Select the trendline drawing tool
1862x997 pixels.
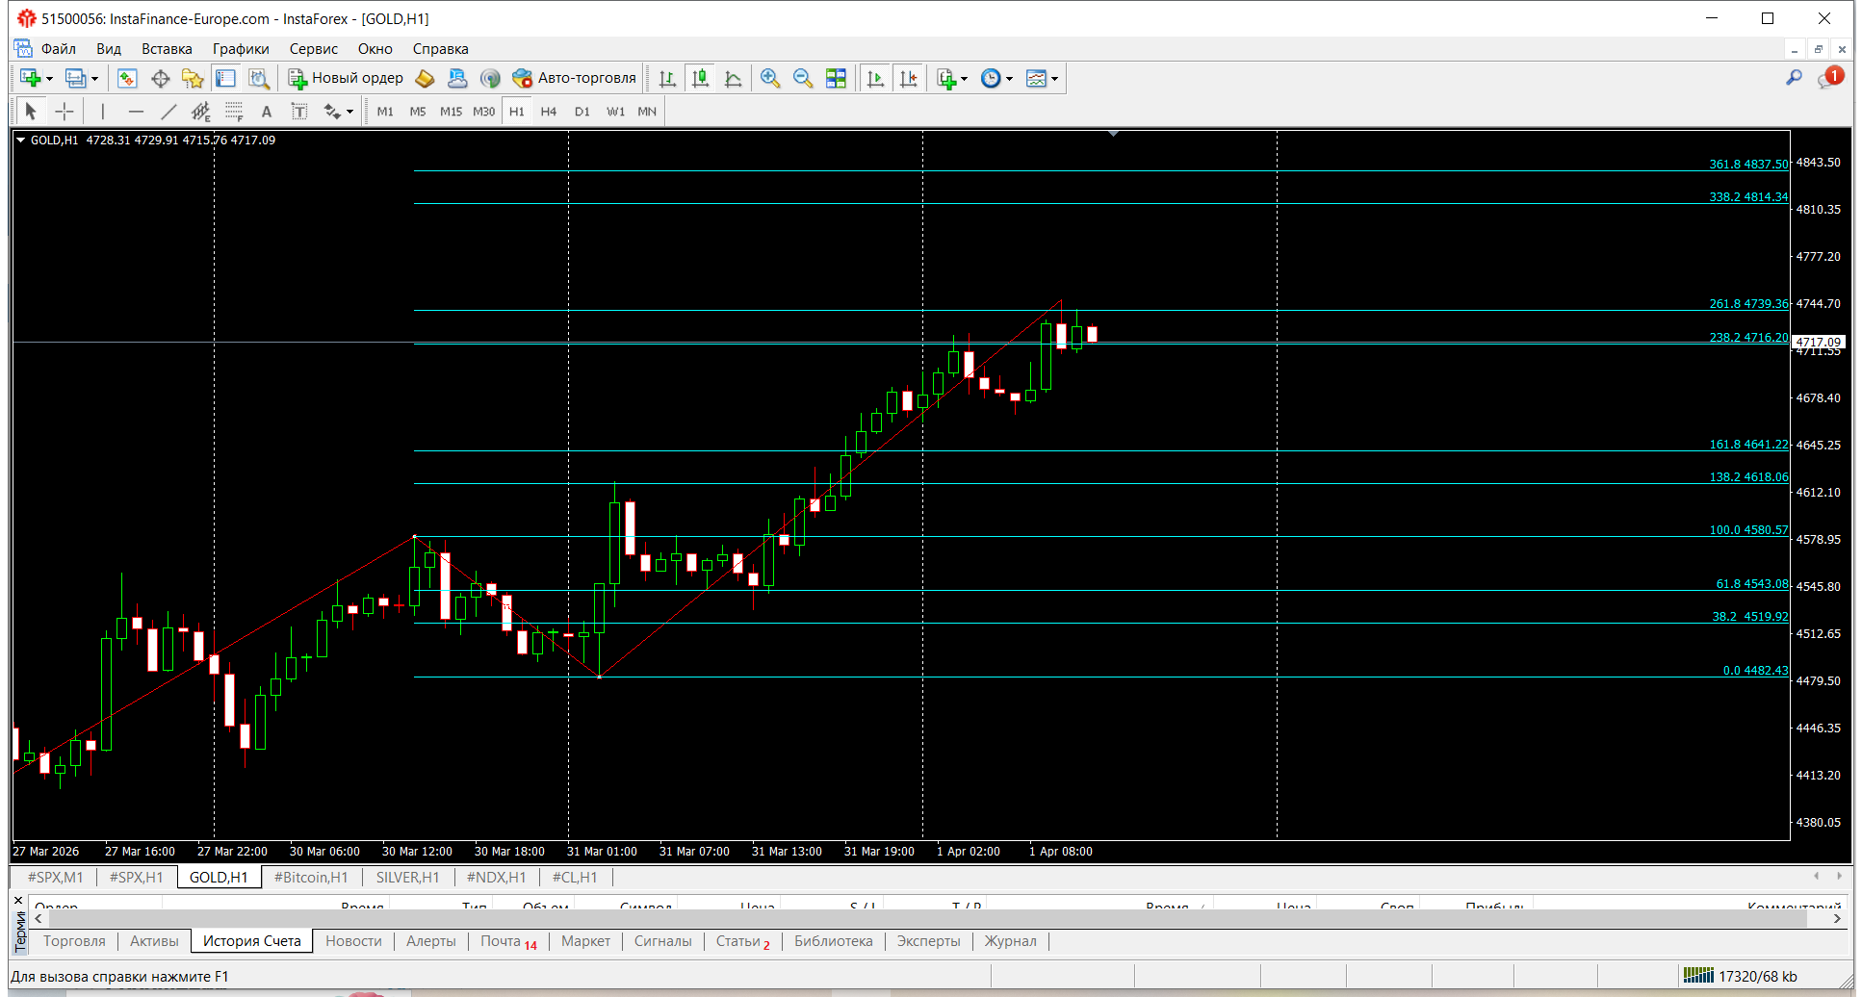168,112
